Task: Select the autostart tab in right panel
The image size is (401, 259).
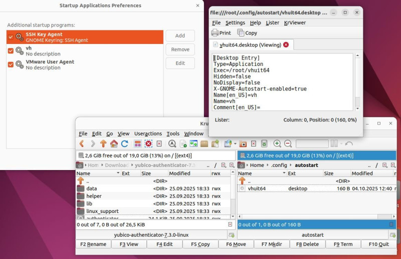Action: [312, 235]
